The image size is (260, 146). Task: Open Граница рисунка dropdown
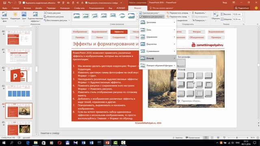tap(149, 13)
